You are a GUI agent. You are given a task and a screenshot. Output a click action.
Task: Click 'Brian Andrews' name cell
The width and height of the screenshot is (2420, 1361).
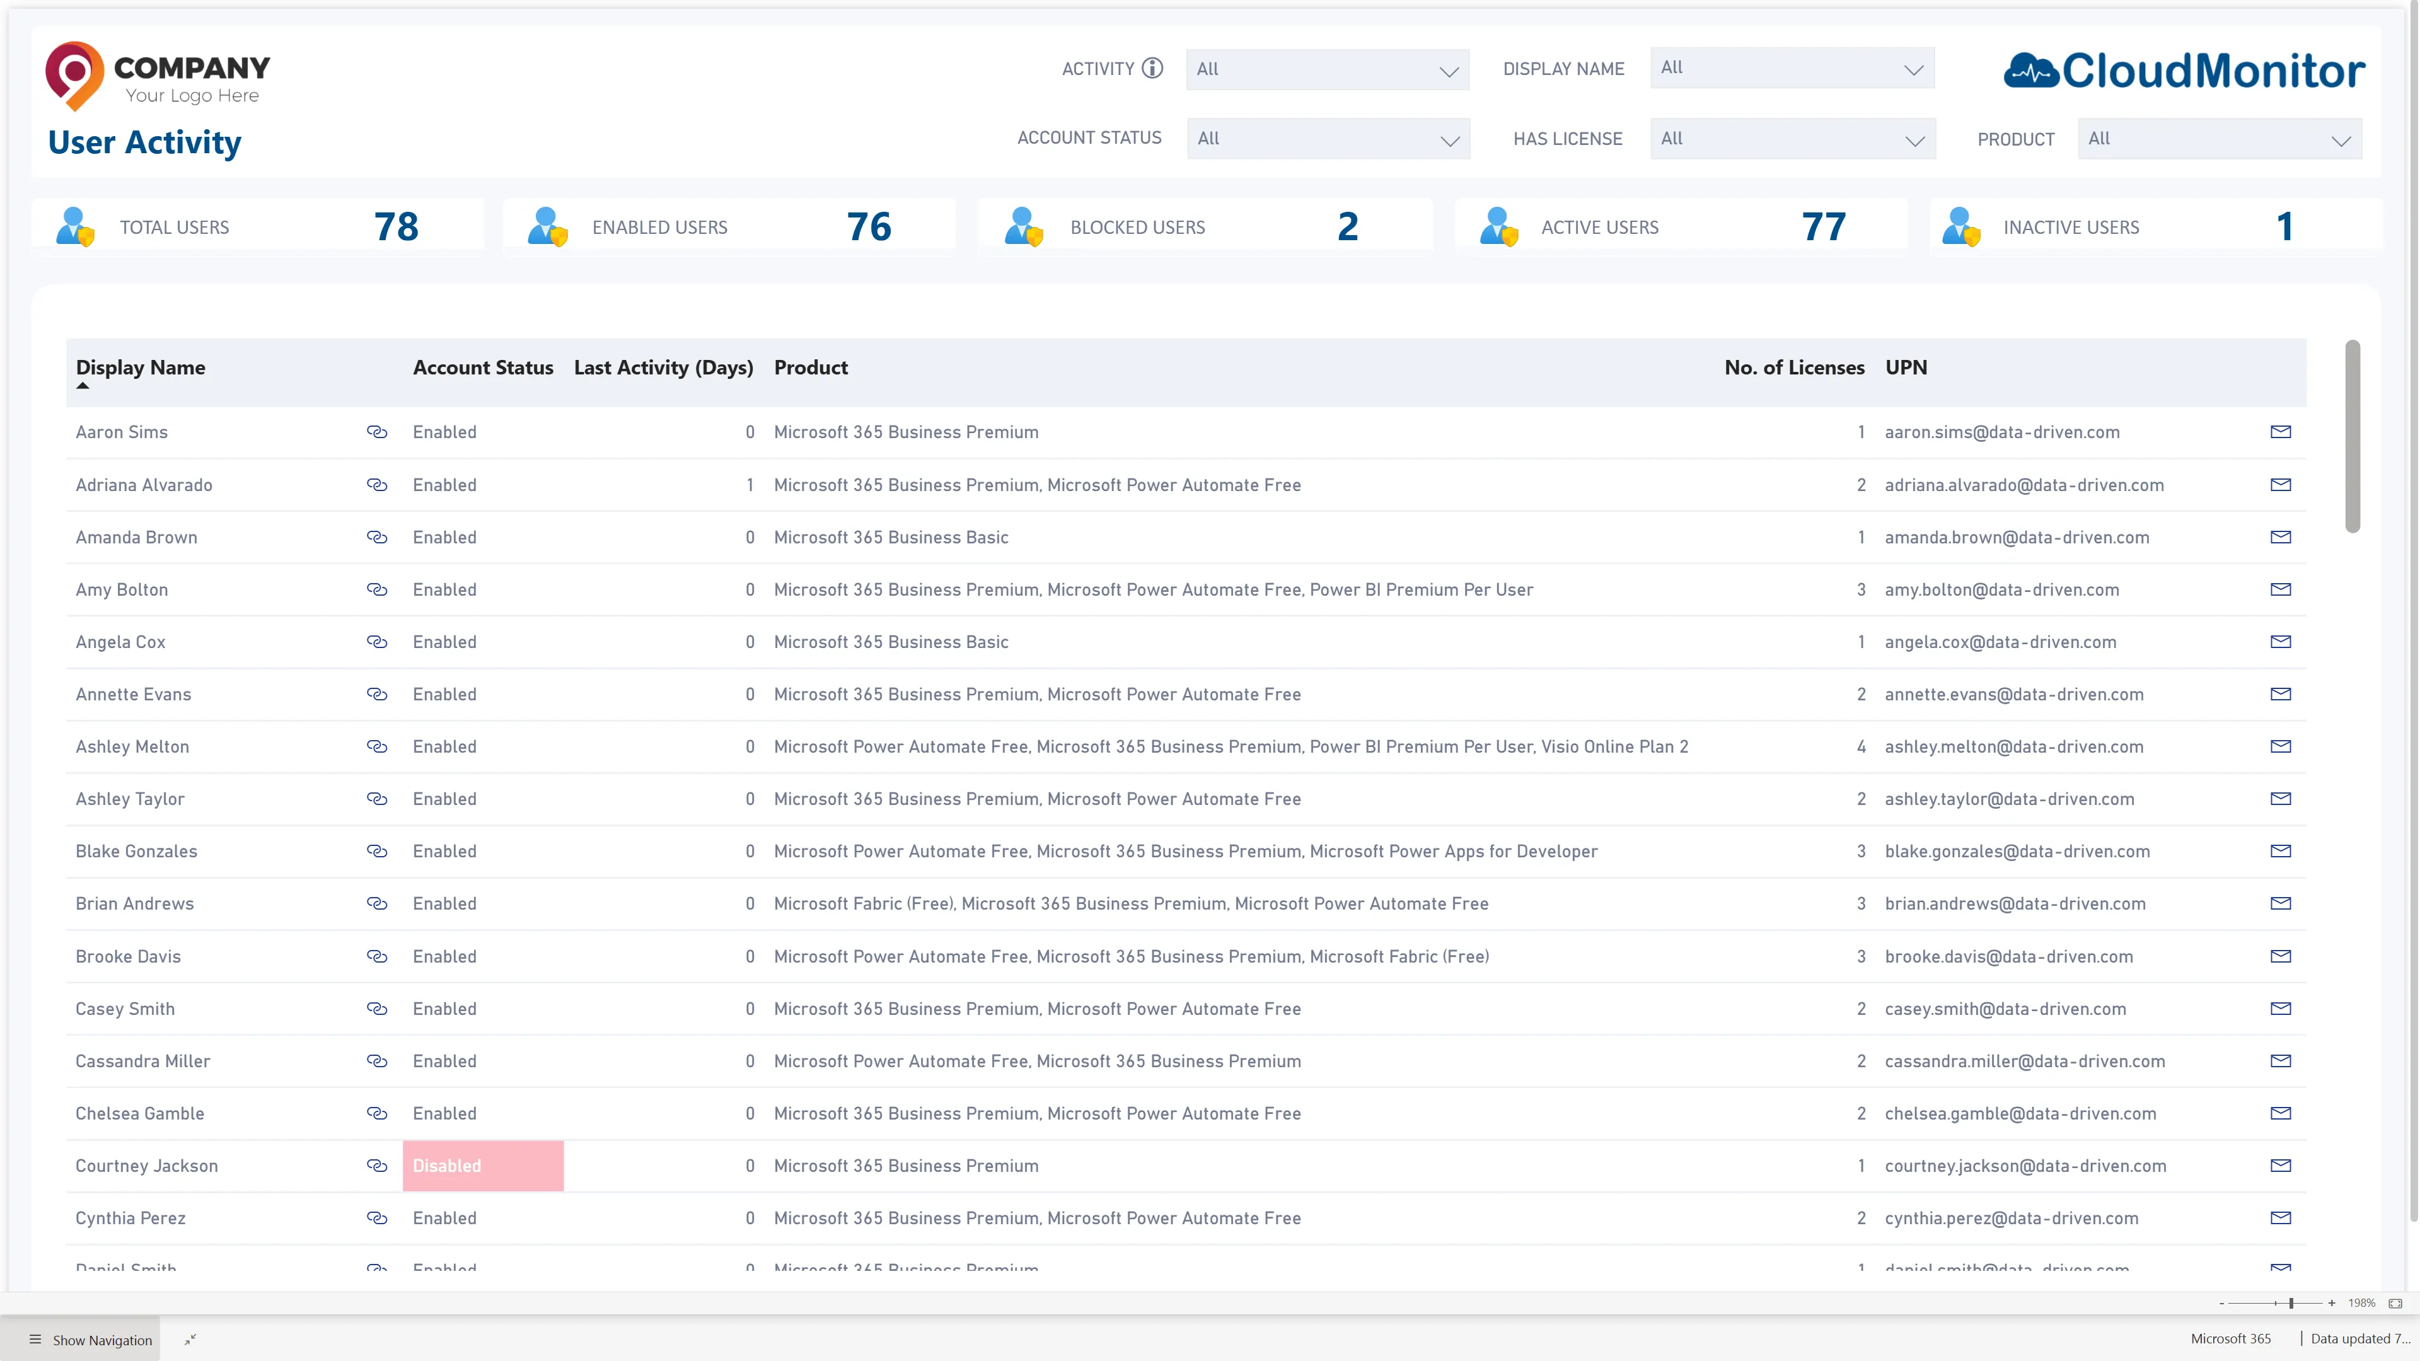point(134,903)
